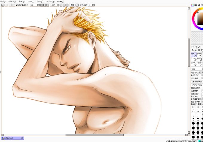Select the rectangular selection tool

tap(193, 47)
